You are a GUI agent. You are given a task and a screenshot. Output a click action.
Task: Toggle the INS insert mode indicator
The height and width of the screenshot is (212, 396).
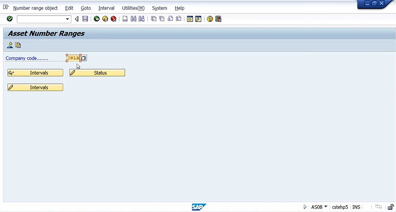(356, 207)
